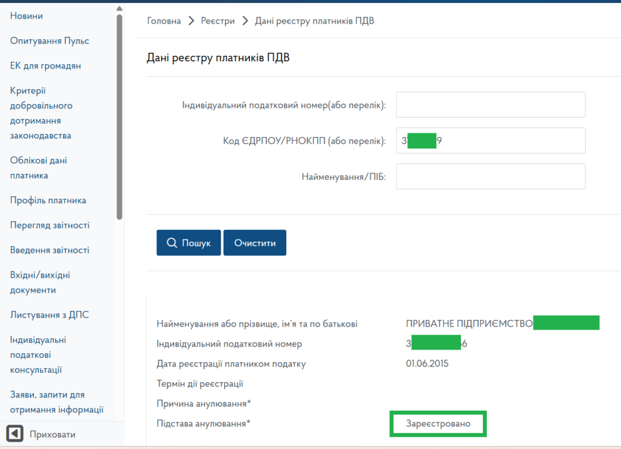Viewport: 621px width, 449px height.
Task: Select ЕК для громадян in sidebar
Action: point(45,65)
